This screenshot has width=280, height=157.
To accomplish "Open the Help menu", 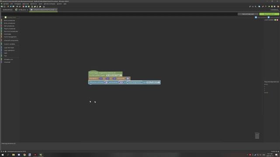I will [65, 4].
